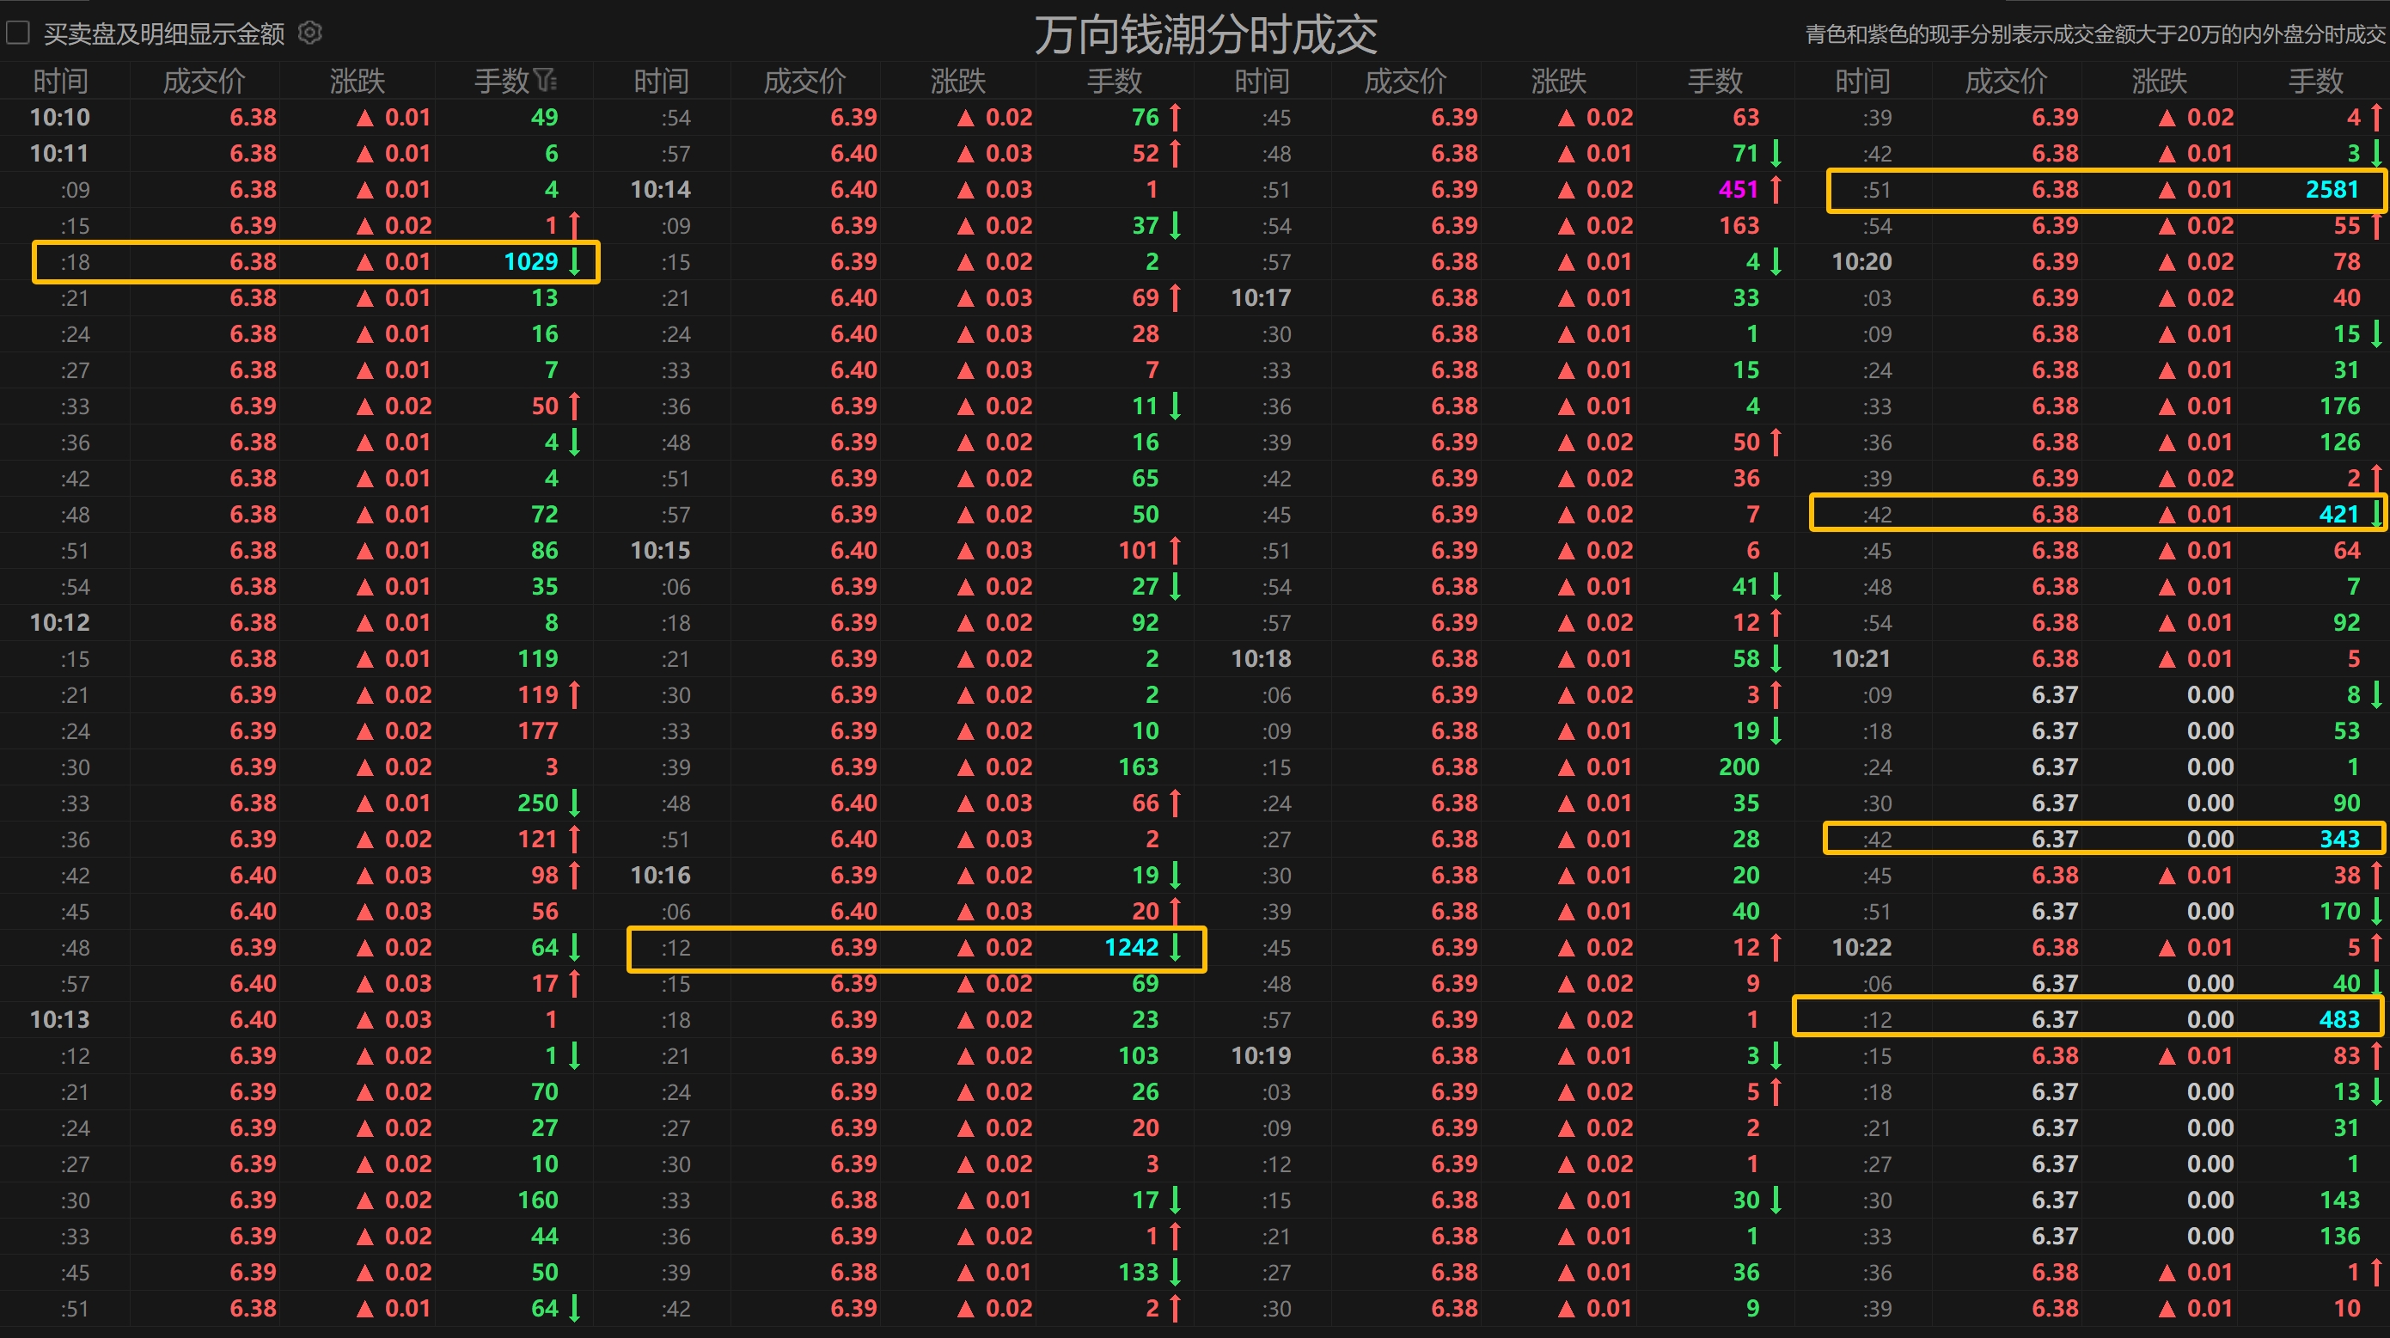Click the green 250 volume cell
This screenshot has height=1338, width=2390.
tap(537, 803)
